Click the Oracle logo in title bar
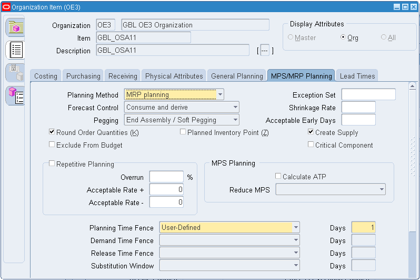 tap(6, 7)
